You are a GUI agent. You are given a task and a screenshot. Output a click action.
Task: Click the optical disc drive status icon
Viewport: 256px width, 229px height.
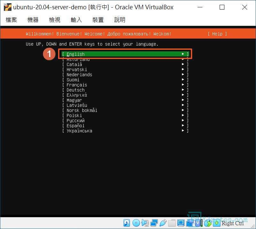coord(136,223)
